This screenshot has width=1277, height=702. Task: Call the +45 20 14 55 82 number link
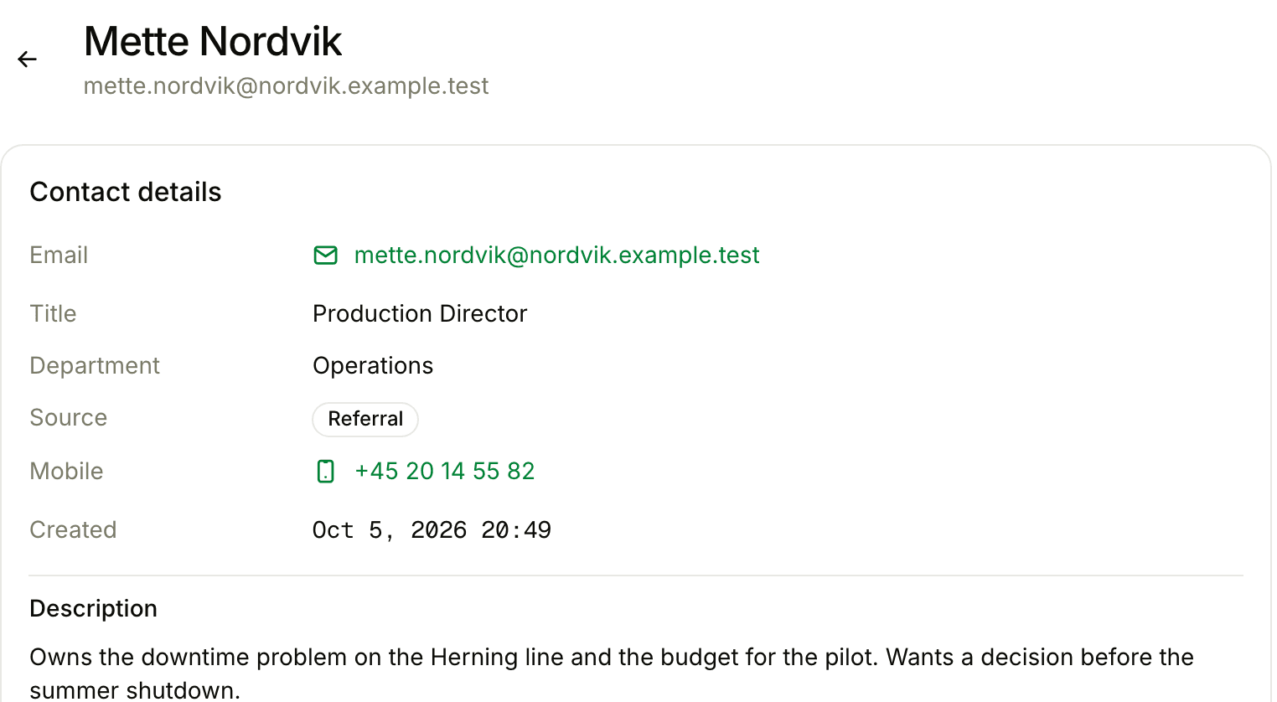pos(444,472)
